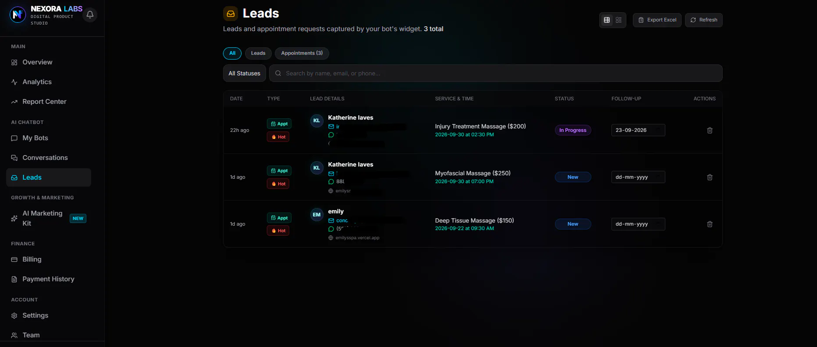The image size is (817, 347).
Task: Click '2026-09-22 at 09:30 AM' appointment time
Action: tap(464, 228)
